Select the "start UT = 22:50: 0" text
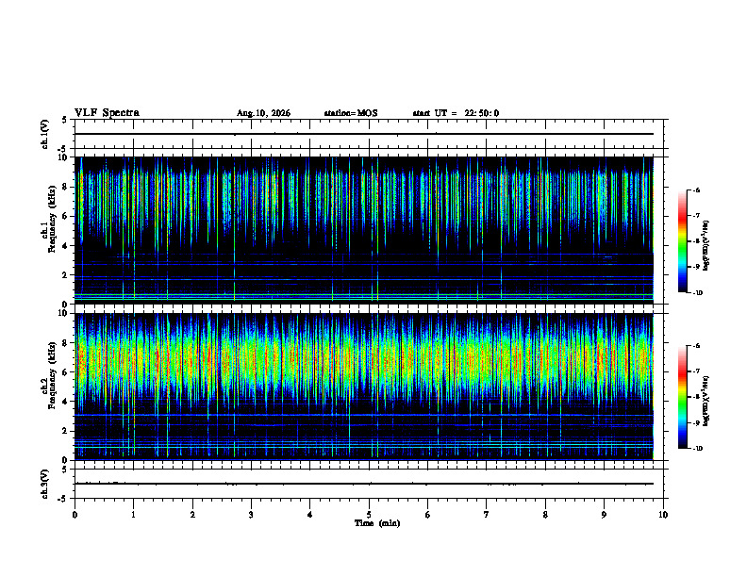This screenshot has width=747, height=577. (456, 113)
